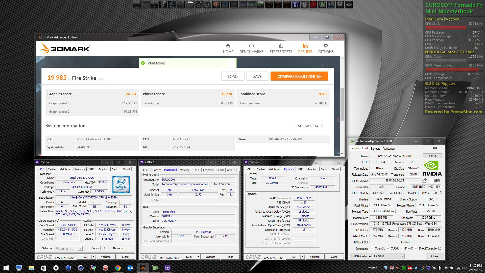Toggle the PhysX checkbox in GPU-Z
Image resolution: width=485 pixels, height=273 pixels.
[x=403, y=248]
